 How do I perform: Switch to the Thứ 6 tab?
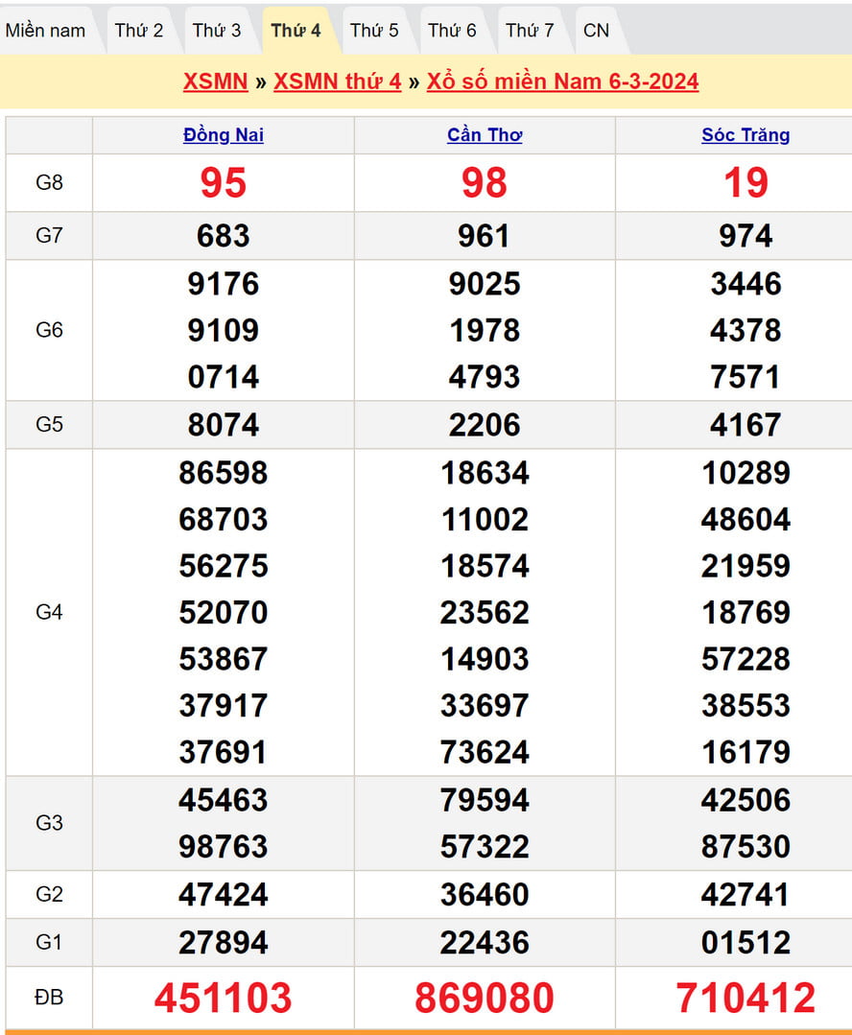tap(452, 30)
